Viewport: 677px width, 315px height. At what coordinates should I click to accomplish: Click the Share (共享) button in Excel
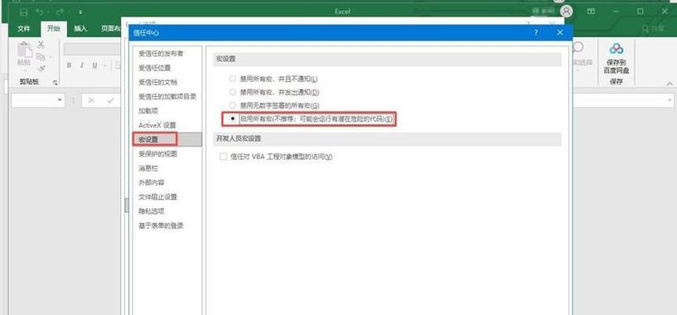pyautogui.click(x=654, y=28)
